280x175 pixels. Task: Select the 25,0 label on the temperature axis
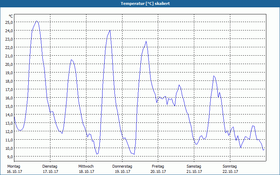click(9, 22)
